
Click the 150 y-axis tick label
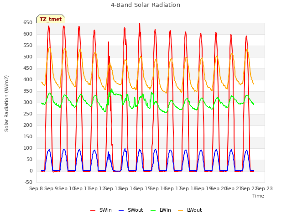coord(28,137)
